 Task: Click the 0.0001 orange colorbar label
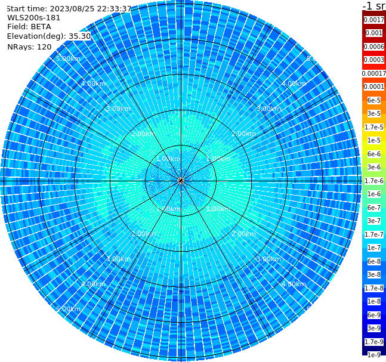[x=374, y=86]
